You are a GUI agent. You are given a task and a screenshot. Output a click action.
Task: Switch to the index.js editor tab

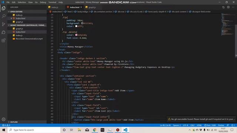[55, 7]
